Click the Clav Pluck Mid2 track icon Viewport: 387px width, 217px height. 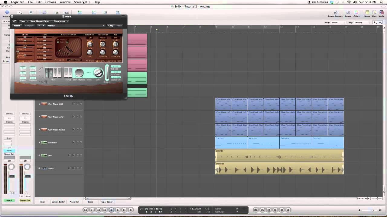[x=44, y=104]
